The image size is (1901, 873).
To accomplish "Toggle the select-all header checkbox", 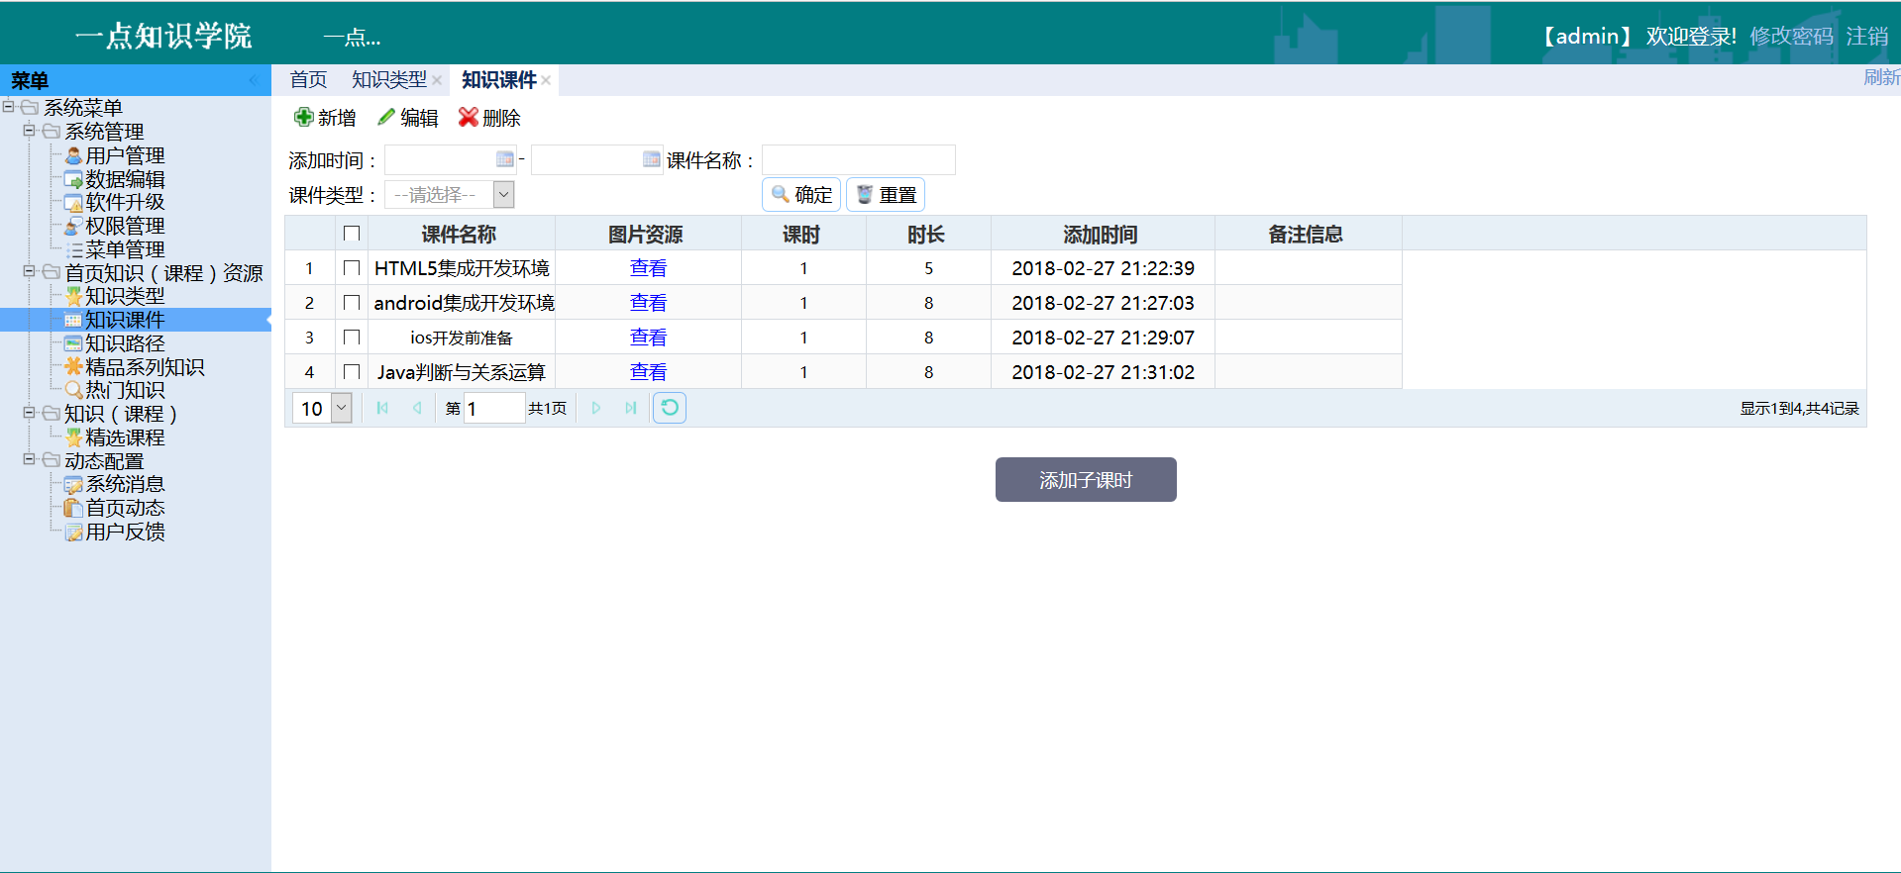I will [351, 234].
